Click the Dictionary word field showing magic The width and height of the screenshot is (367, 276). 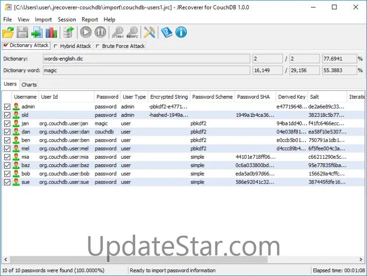[x=146, y=70]
